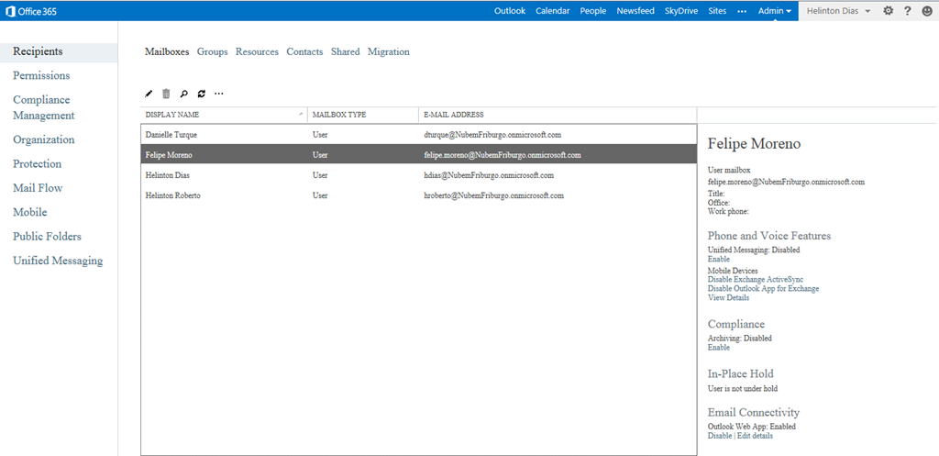Open View Details for mobile devices
Screen dimensions: 939x456
click(728, 297)
